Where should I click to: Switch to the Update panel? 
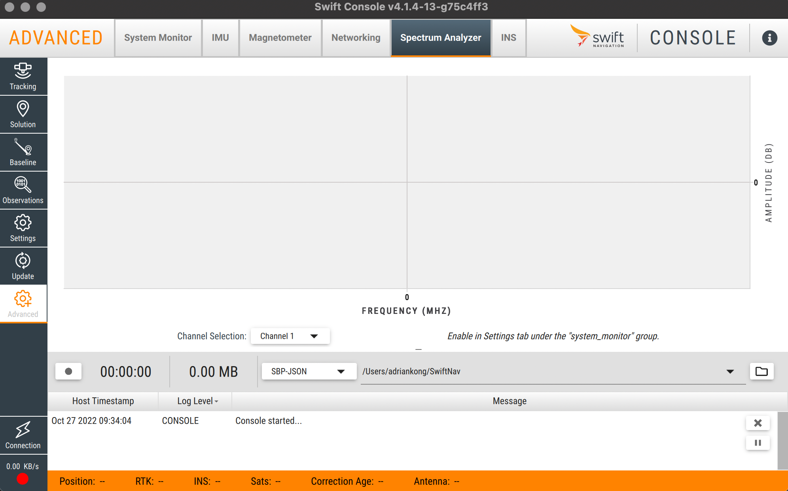click(x=23, y=266)
